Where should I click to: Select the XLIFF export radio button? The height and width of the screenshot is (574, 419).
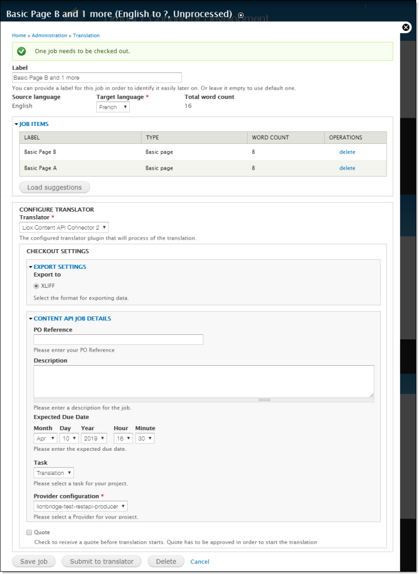pyautogui.click(x=36, y=286)
